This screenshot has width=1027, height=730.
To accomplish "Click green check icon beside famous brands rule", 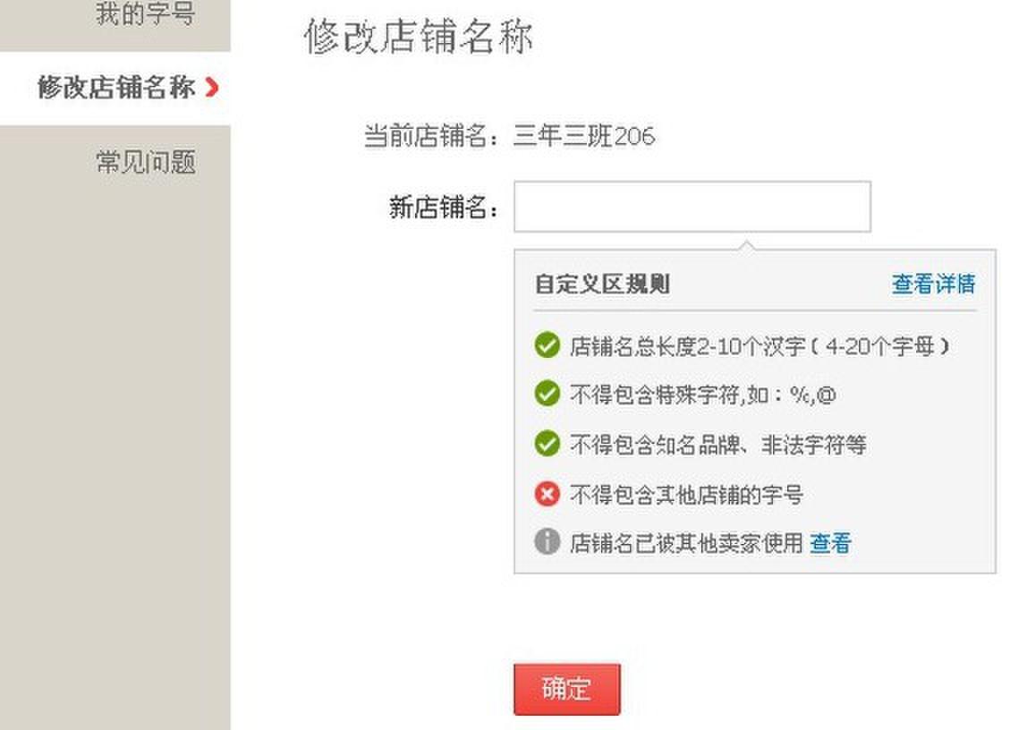I will tap(547, 444).
